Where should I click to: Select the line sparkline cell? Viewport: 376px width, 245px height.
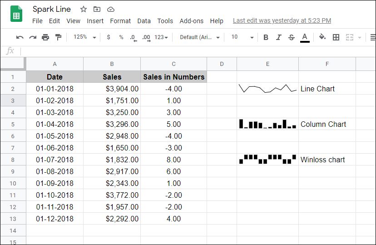(x=267, y=89)
